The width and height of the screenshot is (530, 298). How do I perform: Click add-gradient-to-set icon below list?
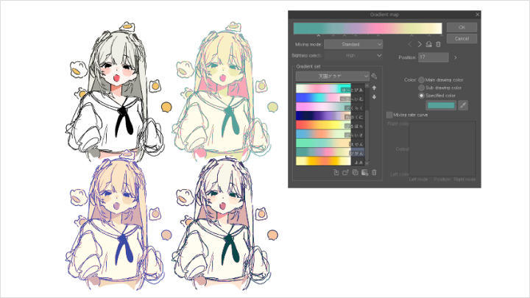[x=336, y=172]
